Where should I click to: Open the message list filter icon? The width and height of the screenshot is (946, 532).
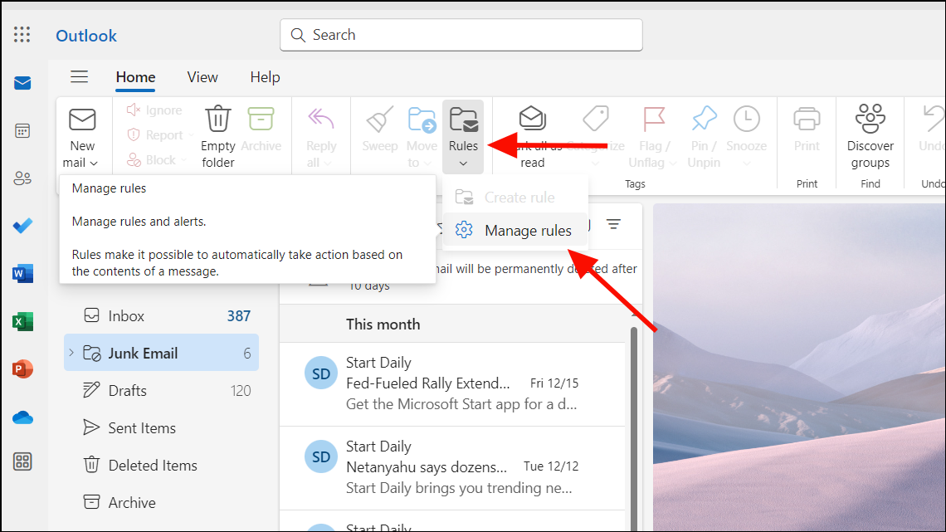[613, 225]
